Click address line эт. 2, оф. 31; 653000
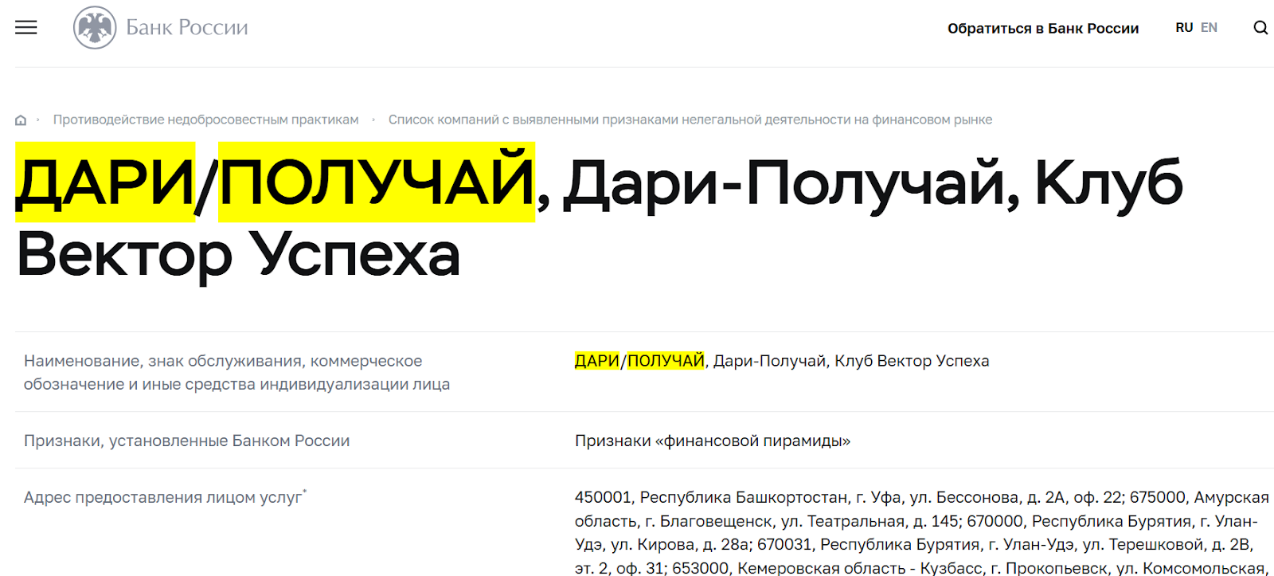Image resolution: width=1274 pixels, height=576 pixels. pyautogui.click(x=921, y=567)
